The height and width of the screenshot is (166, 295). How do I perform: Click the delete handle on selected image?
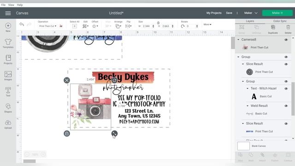[x=67, y=80]
